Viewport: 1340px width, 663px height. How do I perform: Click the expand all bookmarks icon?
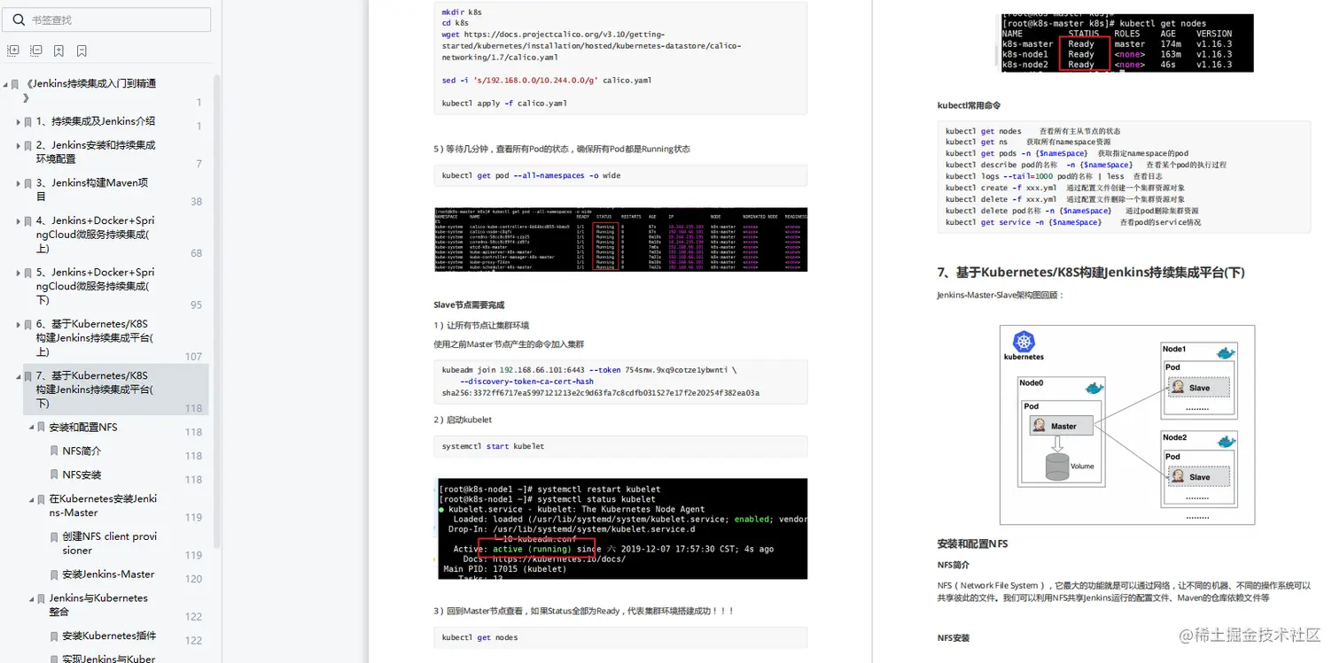coord(13,51)
